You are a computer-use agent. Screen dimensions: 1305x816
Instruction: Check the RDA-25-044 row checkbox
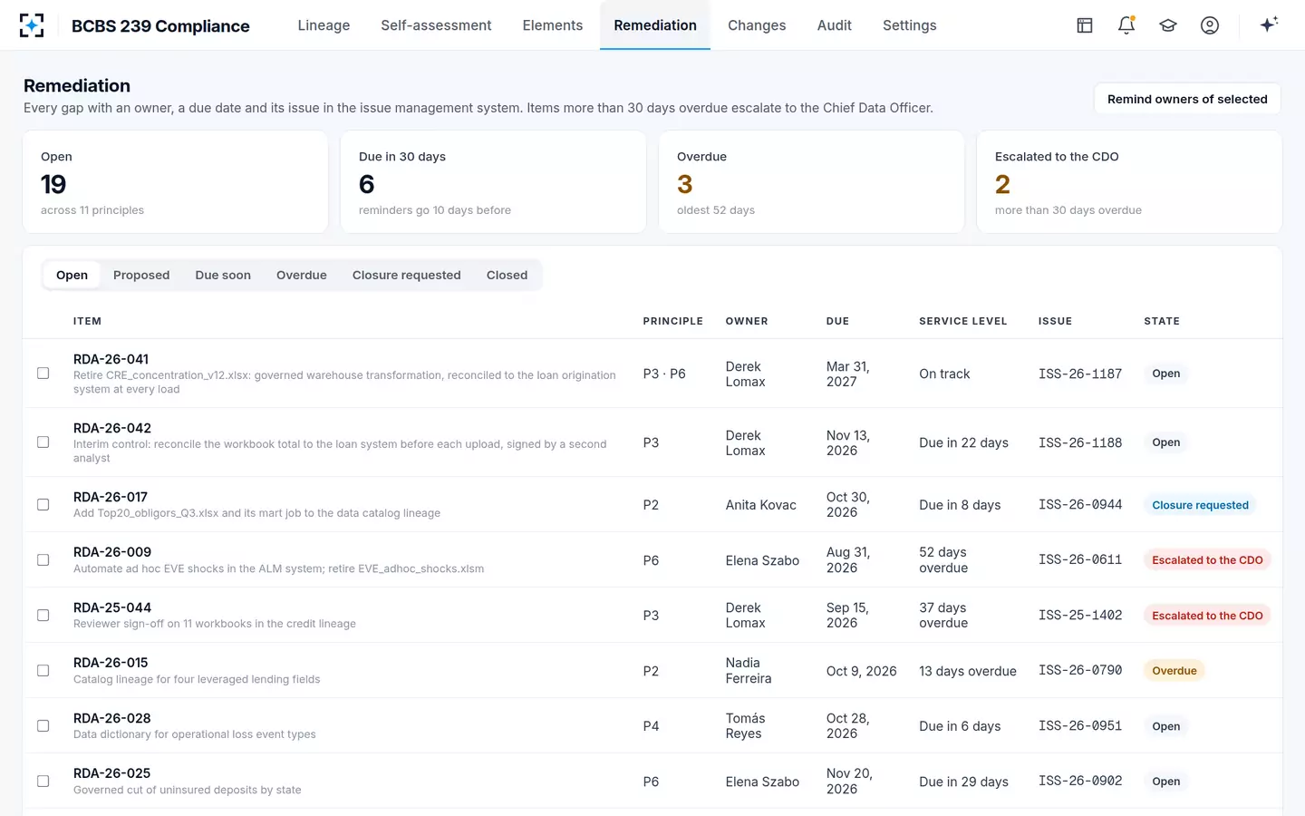pos(43,615)
